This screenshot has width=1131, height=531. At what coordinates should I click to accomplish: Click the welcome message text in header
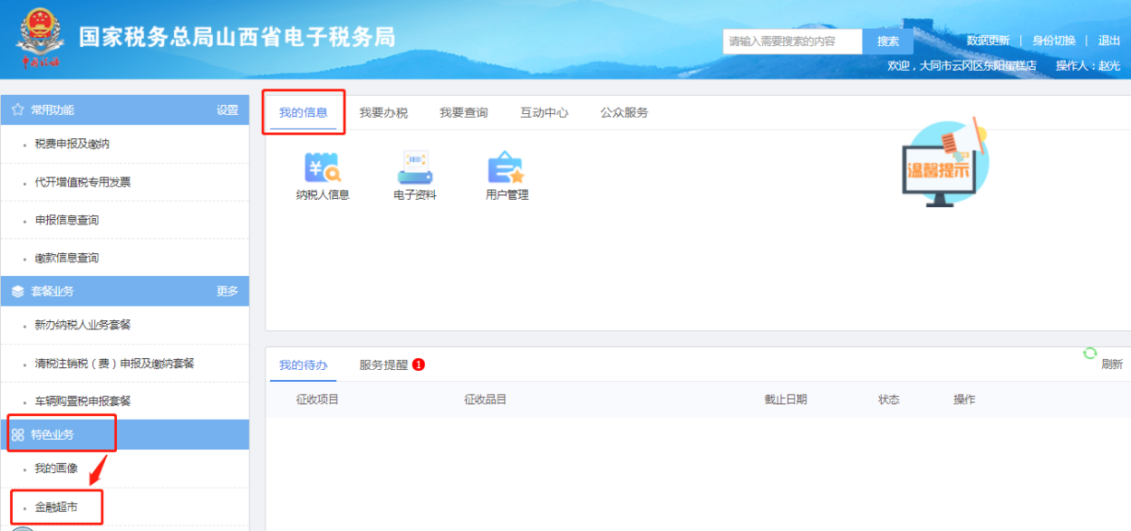(x=962, y=66)
